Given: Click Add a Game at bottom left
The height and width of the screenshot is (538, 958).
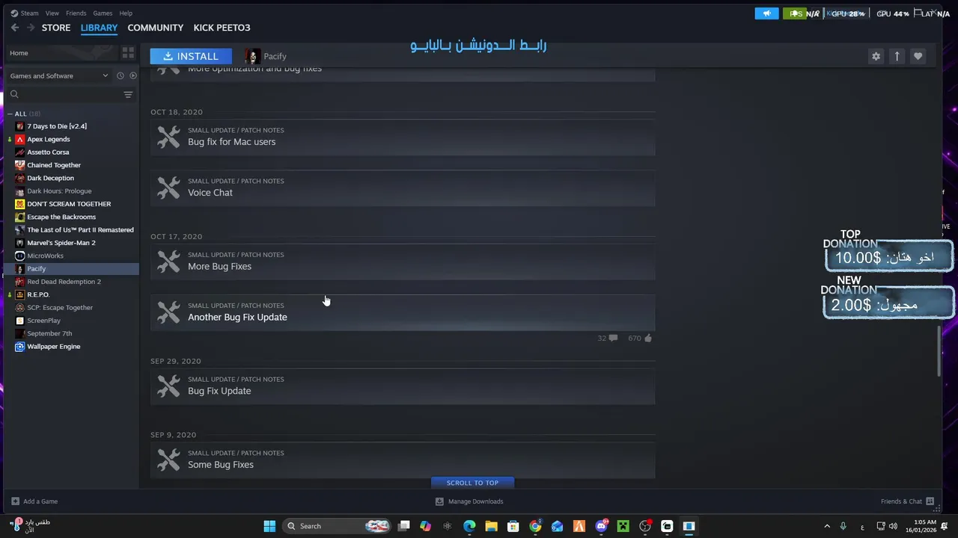Looking at the screenshot, I should [34, 501].
